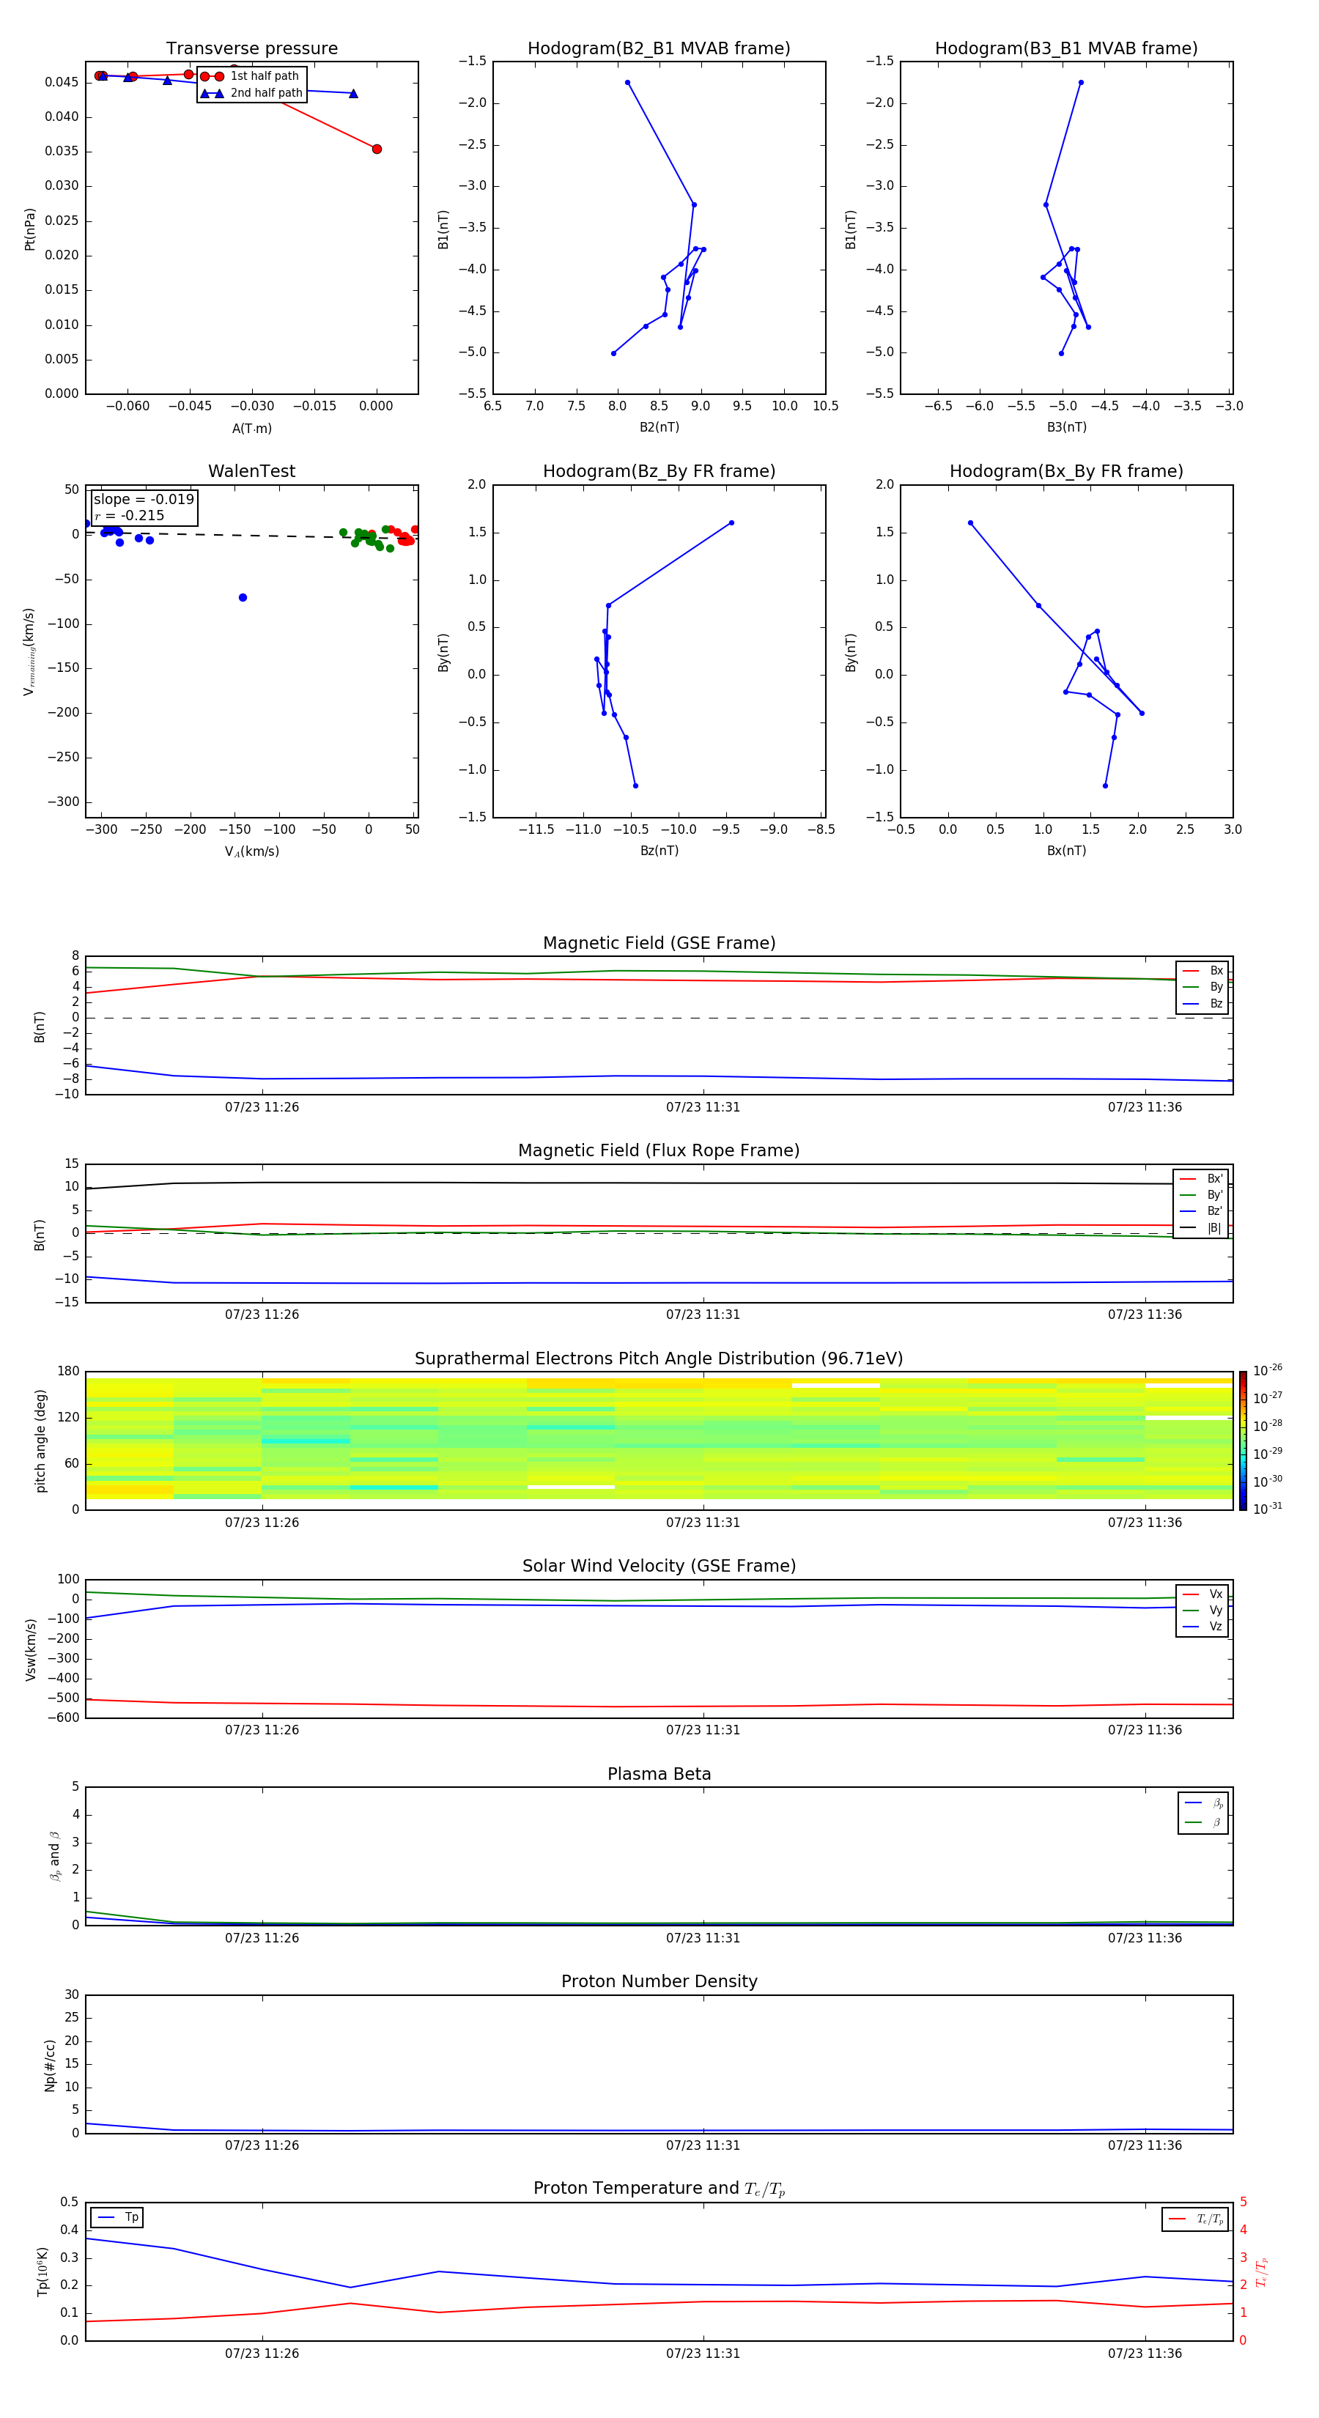Select the 'Transverse pressure' plot title
The image size is (1319, 2418).
[251, 49]
